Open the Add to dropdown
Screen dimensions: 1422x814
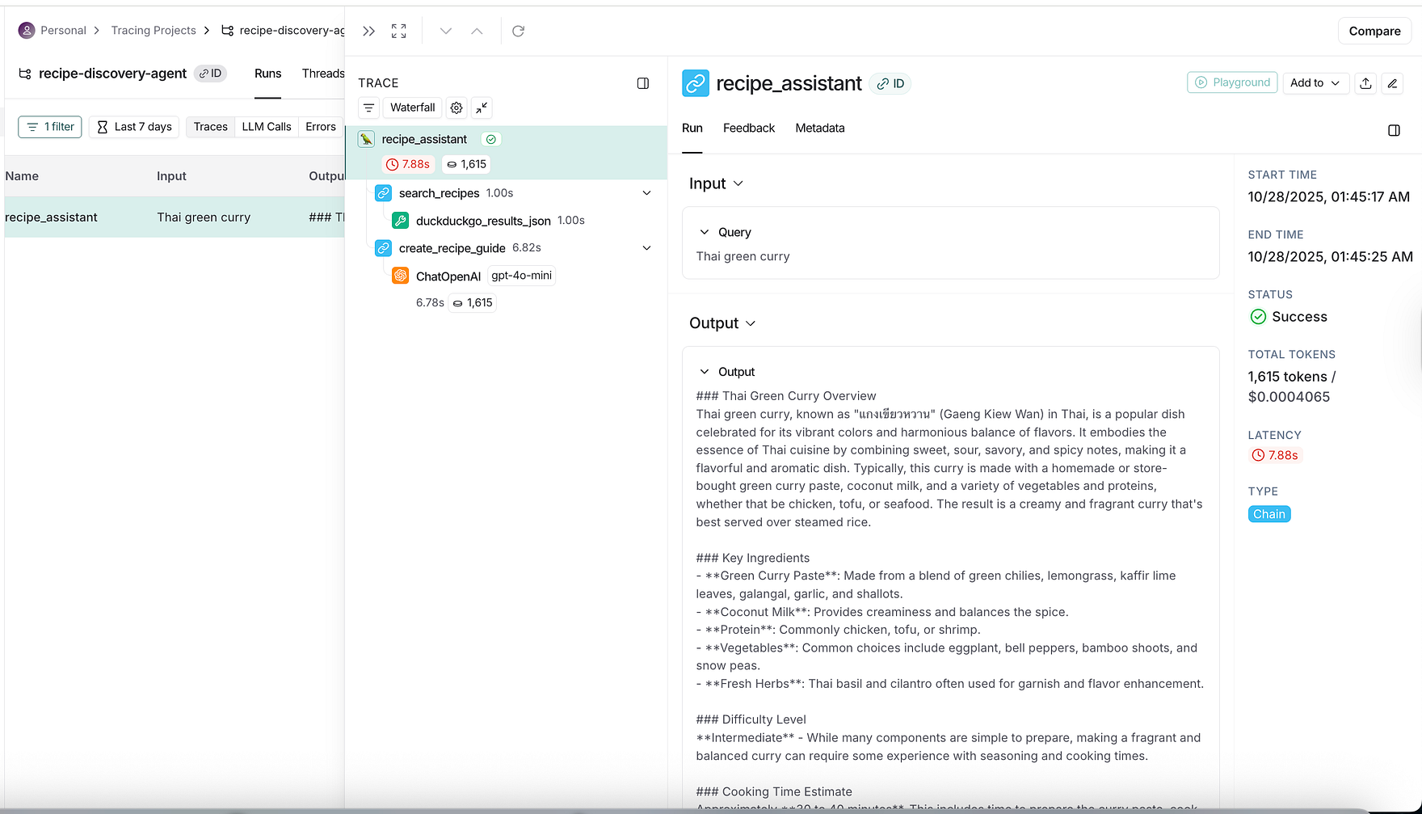1315,82
